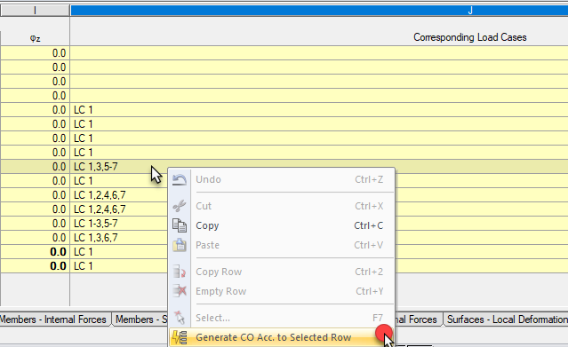
Task: Open the partially hidden Members - S tab
Action: (140, 319)
